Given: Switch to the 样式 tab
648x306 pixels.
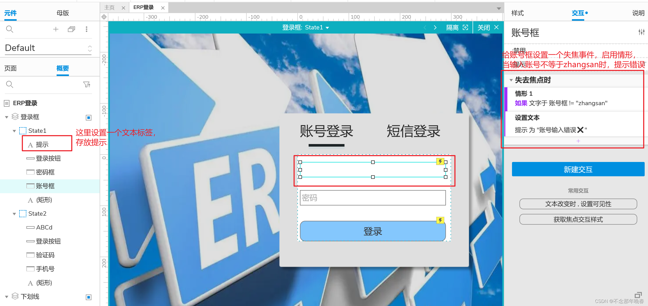Looking at the screenshot, I should coord(517,13).
